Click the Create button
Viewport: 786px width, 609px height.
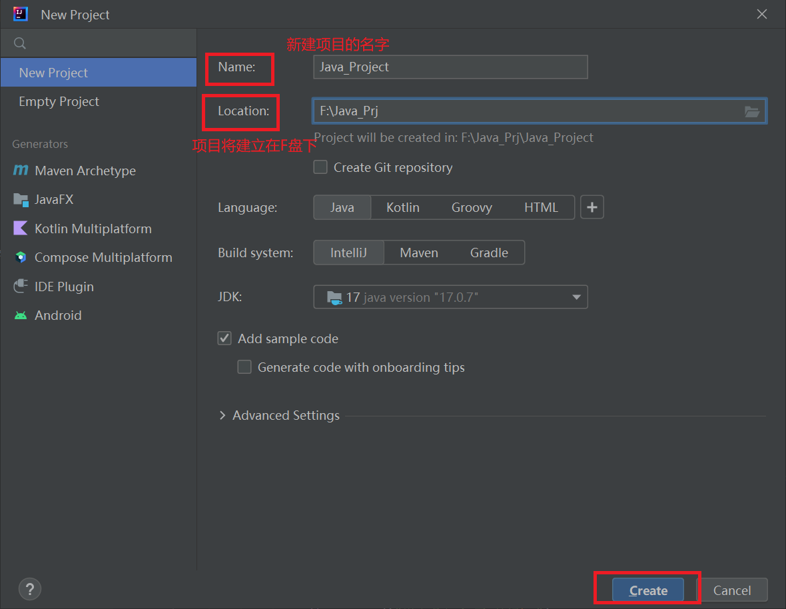click(647, 590)
